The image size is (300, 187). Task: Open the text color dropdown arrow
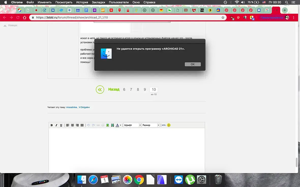[120, 125]
